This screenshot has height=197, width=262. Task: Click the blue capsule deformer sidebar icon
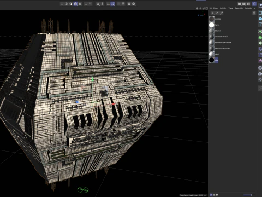point(260,49)
